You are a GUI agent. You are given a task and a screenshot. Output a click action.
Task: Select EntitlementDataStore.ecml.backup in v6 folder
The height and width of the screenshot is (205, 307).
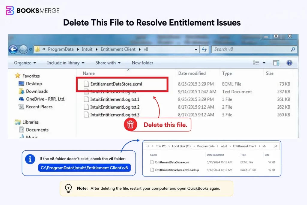click(x=177, y=170)
